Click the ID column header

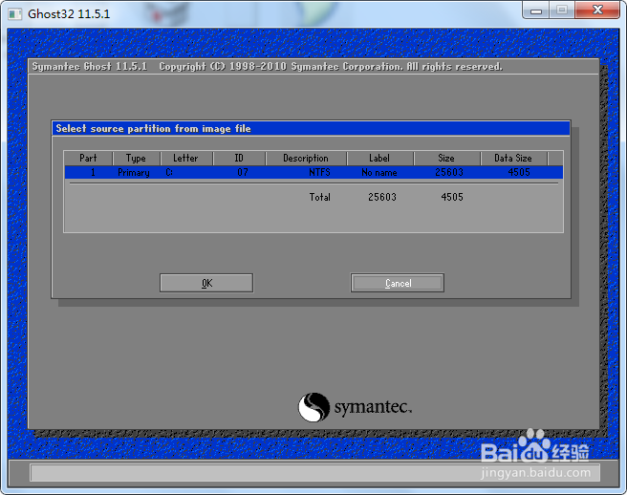tap(239, 158)
